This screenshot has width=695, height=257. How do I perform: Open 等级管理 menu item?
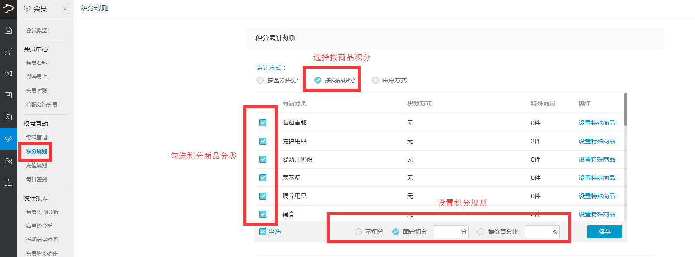point(37,138)
